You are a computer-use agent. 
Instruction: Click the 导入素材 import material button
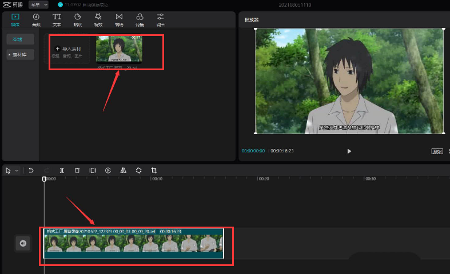coord(67,49)
